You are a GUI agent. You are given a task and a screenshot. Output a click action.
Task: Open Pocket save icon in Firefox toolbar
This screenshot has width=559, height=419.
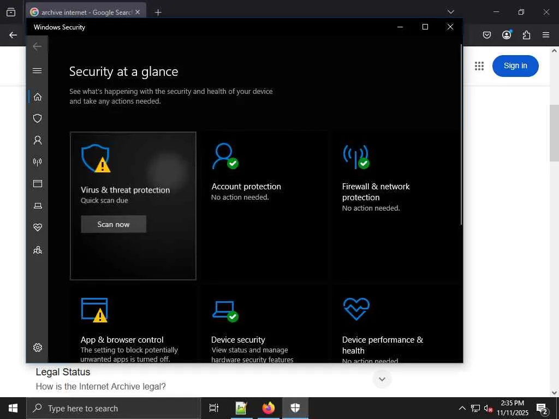(486, 35)
